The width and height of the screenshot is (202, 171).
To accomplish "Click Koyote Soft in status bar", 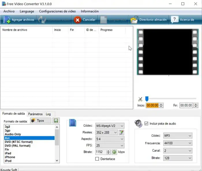I will pos(9,170).
